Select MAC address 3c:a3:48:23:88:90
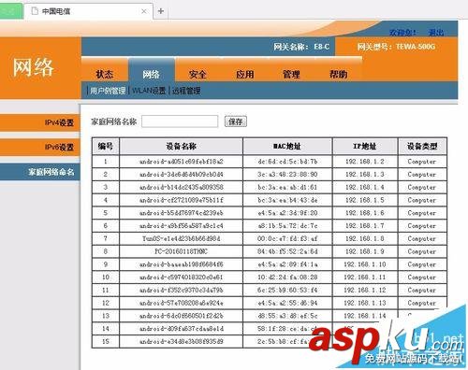 [287, 174]
